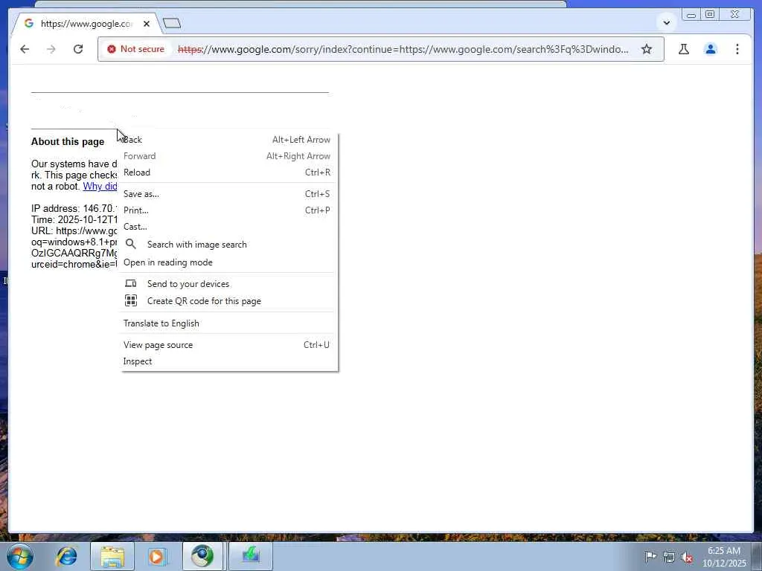This screenshot has height=571, width=762.
Task: Select View page source
Action: [x=228, y=345]
